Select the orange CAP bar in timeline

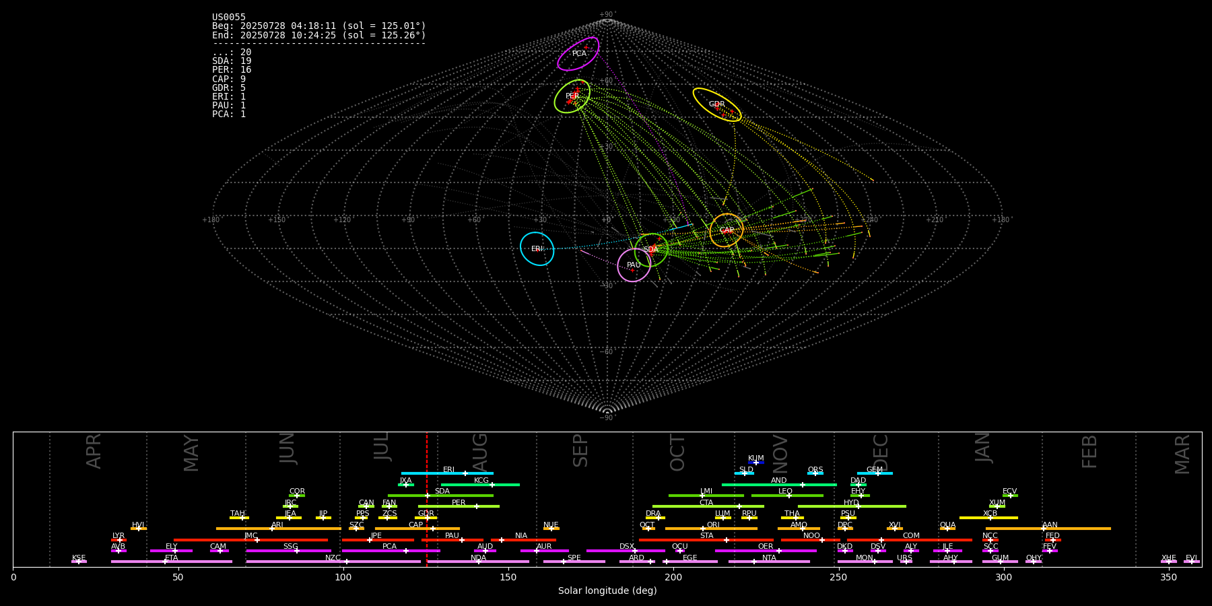point(417,529)
